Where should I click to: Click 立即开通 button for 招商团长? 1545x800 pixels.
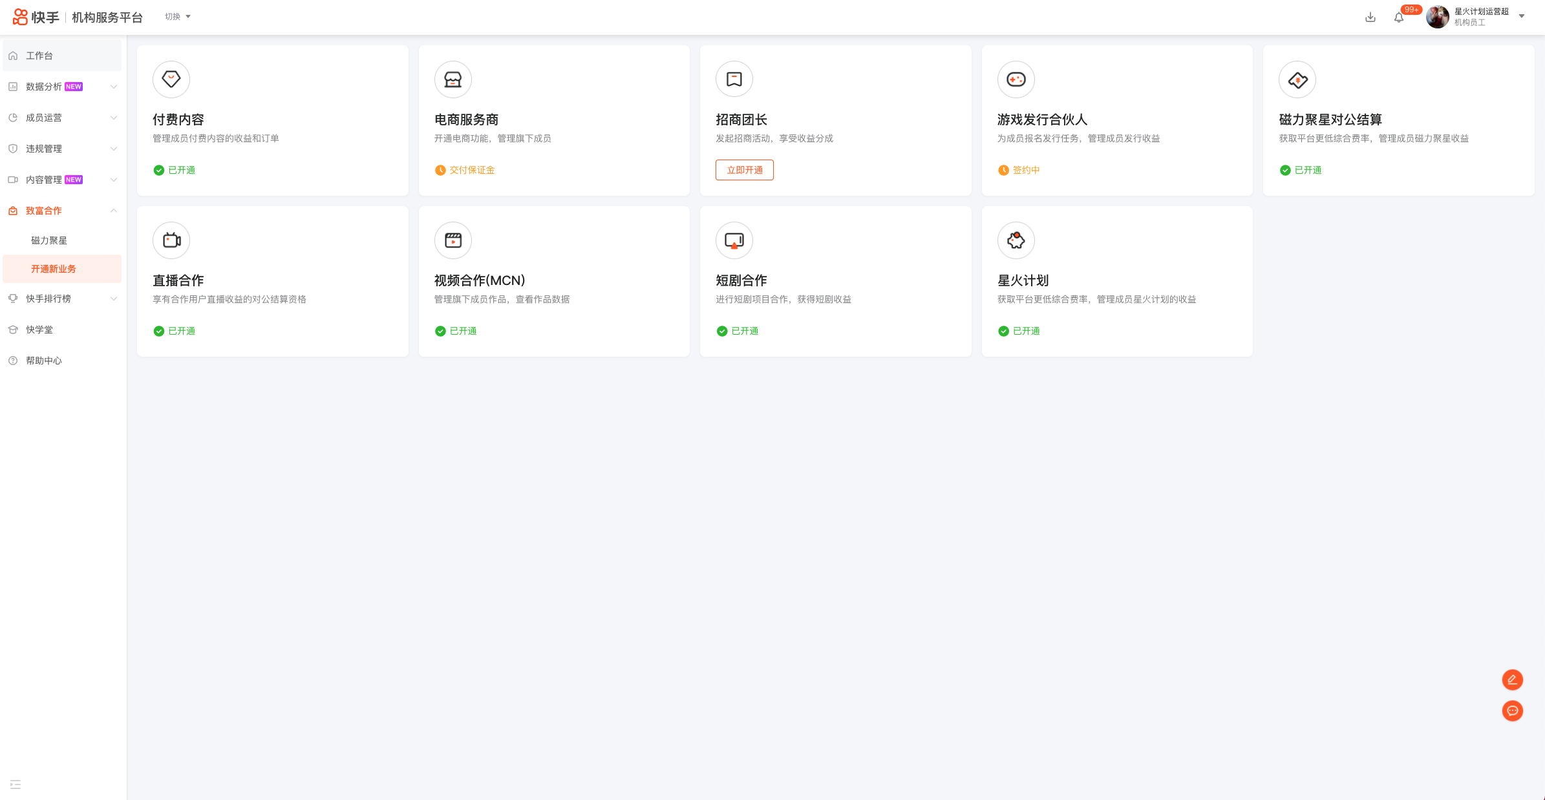[745, 170]
